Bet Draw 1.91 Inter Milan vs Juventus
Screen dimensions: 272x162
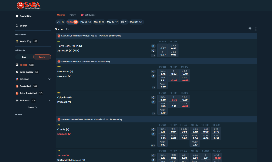coord(163,79)
